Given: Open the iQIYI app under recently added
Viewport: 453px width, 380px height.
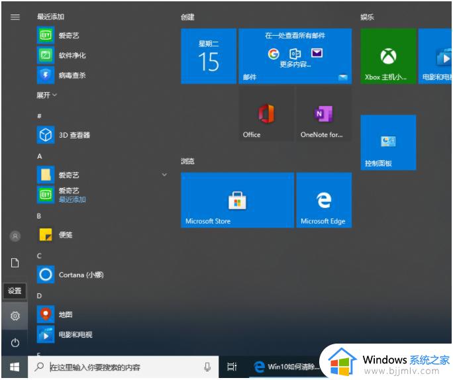Looking at the screenshot, I should coord(103,35).
